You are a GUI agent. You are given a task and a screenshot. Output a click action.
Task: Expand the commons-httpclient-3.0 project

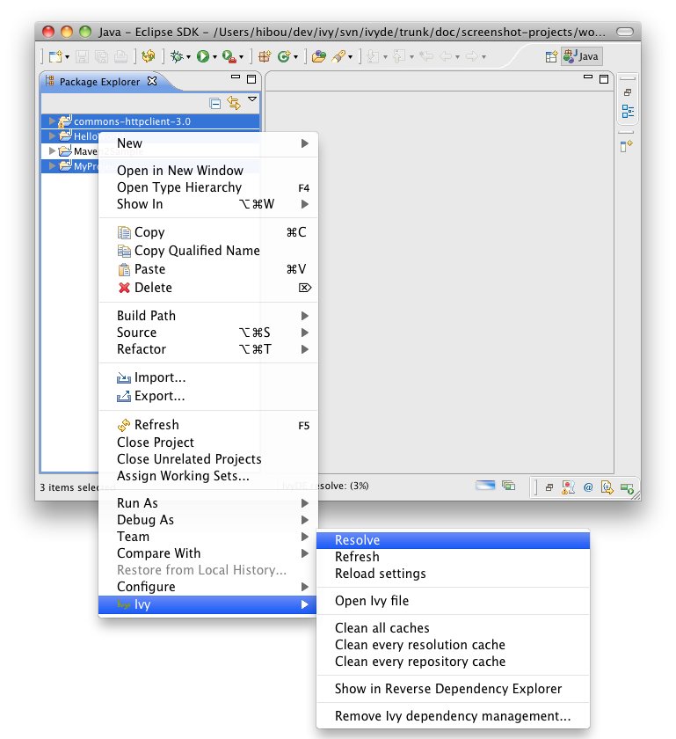coord(53,121)
